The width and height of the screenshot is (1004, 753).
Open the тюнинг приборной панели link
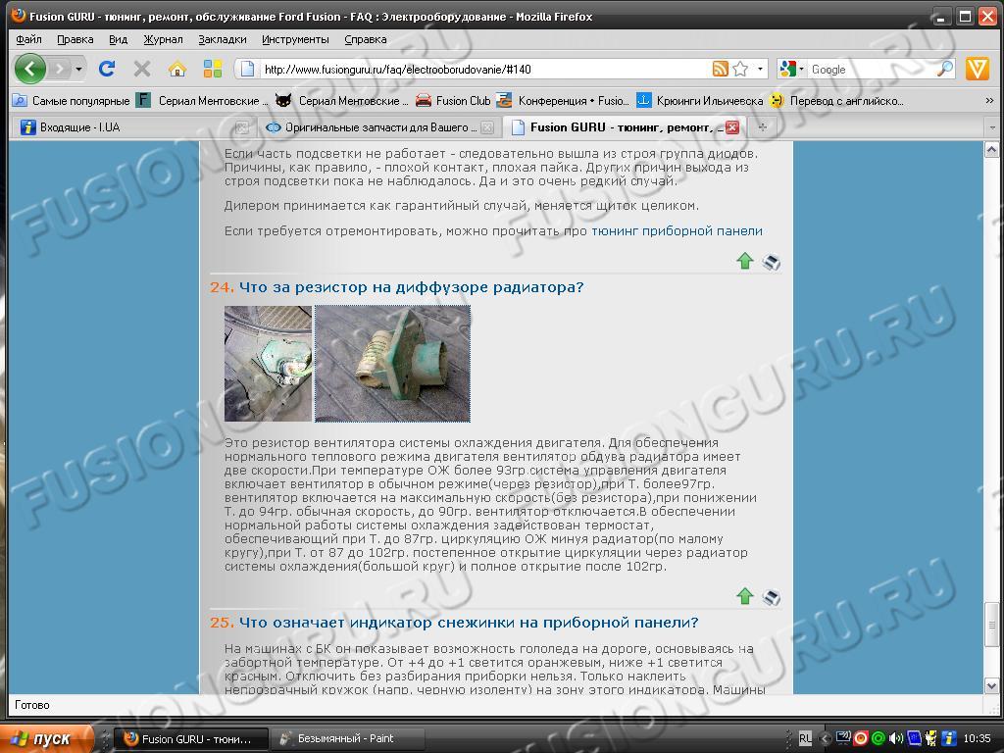pos(677,231)
